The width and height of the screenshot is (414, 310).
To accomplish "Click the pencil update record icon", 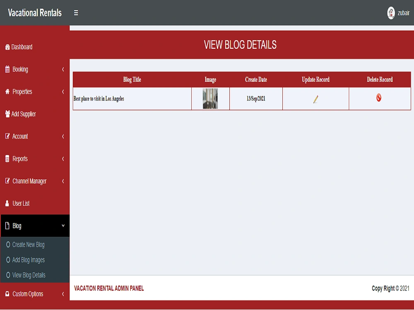I will 315,99.
